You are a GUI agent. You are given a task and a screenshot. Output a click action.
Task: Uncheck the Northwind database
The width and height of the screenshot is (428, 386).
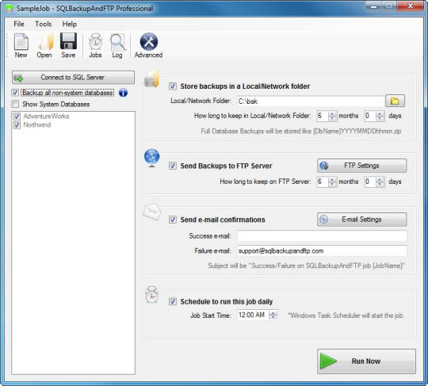click(17, 125)
